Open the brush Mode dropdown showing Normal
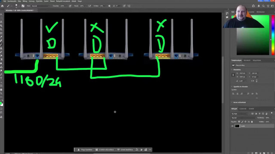This screenshot has height=154, width=275. (x=40, y=6)
